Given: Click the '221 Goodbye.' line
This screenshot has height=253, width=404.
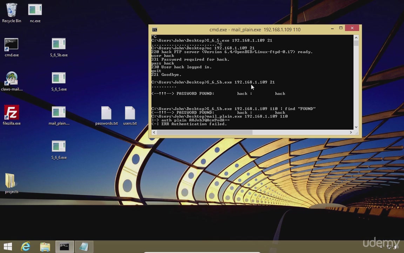Looking at the screenshot, I should point(167,74).
